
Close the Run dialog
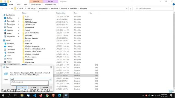point(51,67)
